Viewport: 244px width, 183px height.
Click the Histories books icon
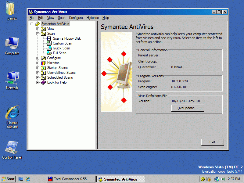tap(43, 63)
